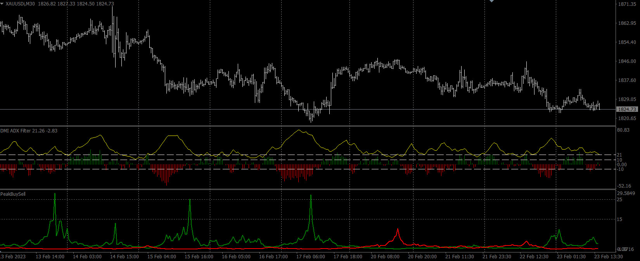640x261 pixels.
Task: Click the 14 Feb 03:00 time label
Action: pos(87,257)
